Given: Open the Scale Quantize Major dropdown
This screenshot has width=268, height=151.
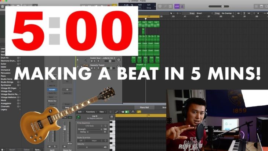Looking at the screenshot, I should pos(95,141).
